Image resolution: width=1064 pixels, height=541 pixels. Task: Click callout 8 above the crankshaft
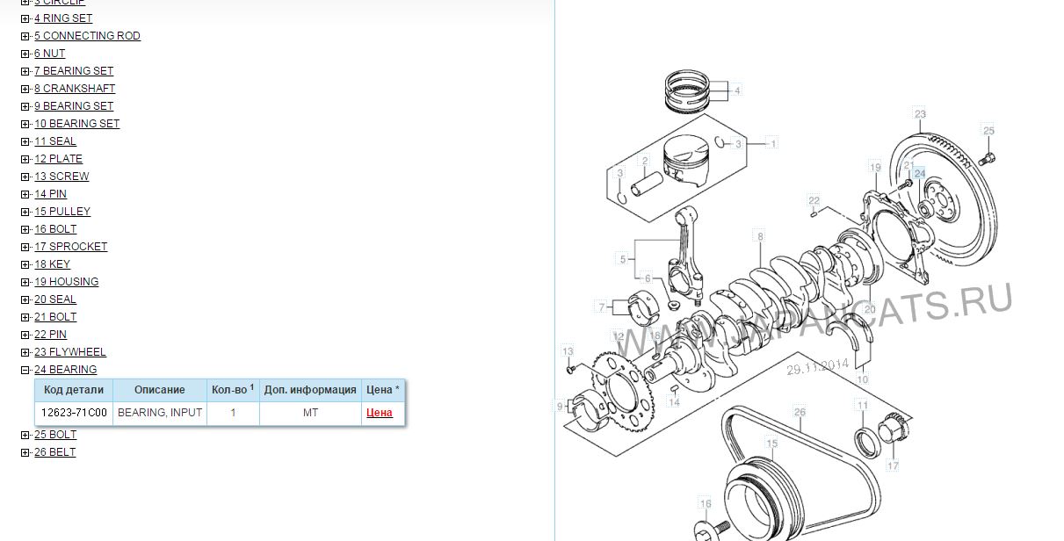(x=760, y=236)
